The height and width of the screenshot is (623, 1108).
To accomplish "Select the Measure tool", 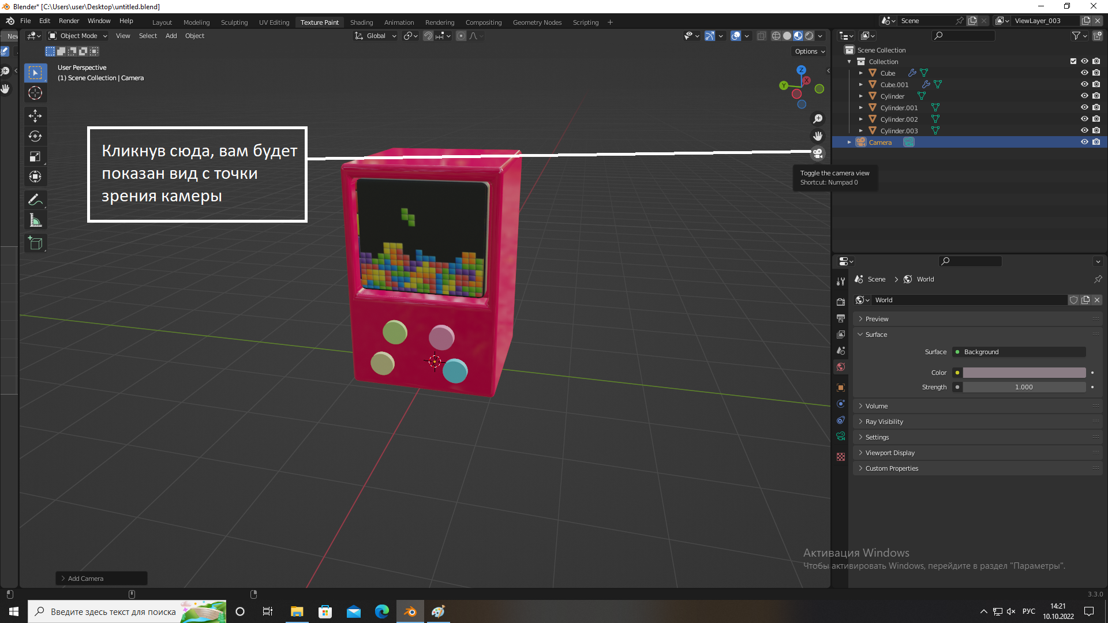I will 35,220.
